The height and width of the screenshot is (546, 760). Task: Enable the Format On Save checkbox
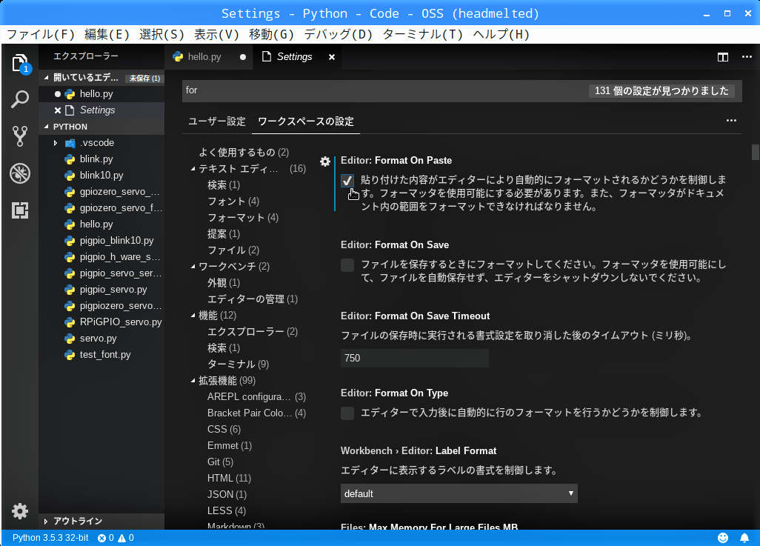347,265
